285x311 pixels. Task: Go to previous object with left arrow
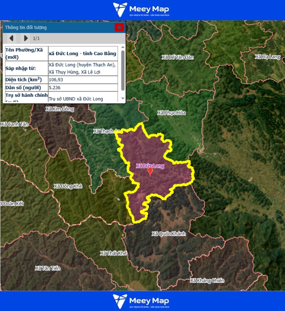click(x=12, y=38)
